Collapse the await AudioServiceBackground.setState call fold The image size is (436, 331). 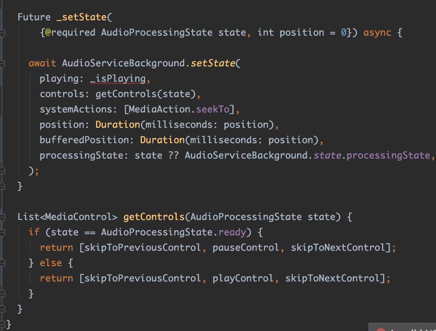coord(2,63)
